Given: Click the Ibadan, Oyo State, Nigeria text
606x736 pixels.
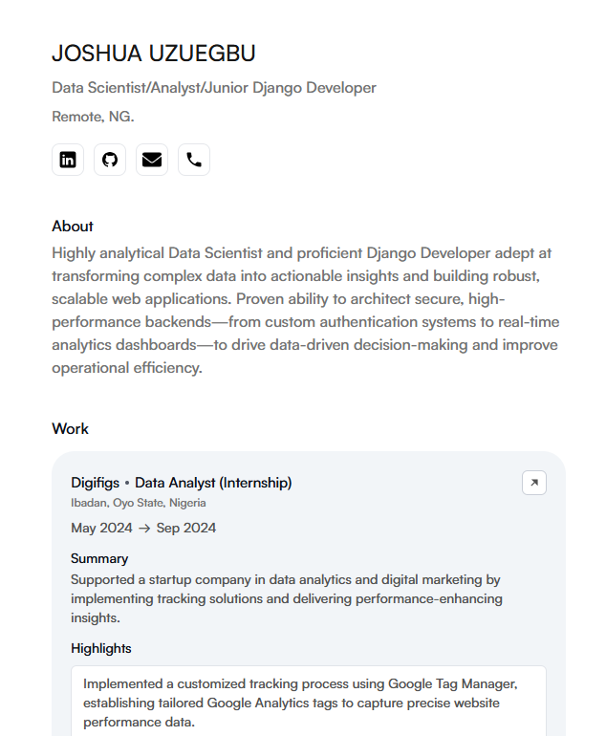Looking at the screenshot, I should (x=139, y=503).
